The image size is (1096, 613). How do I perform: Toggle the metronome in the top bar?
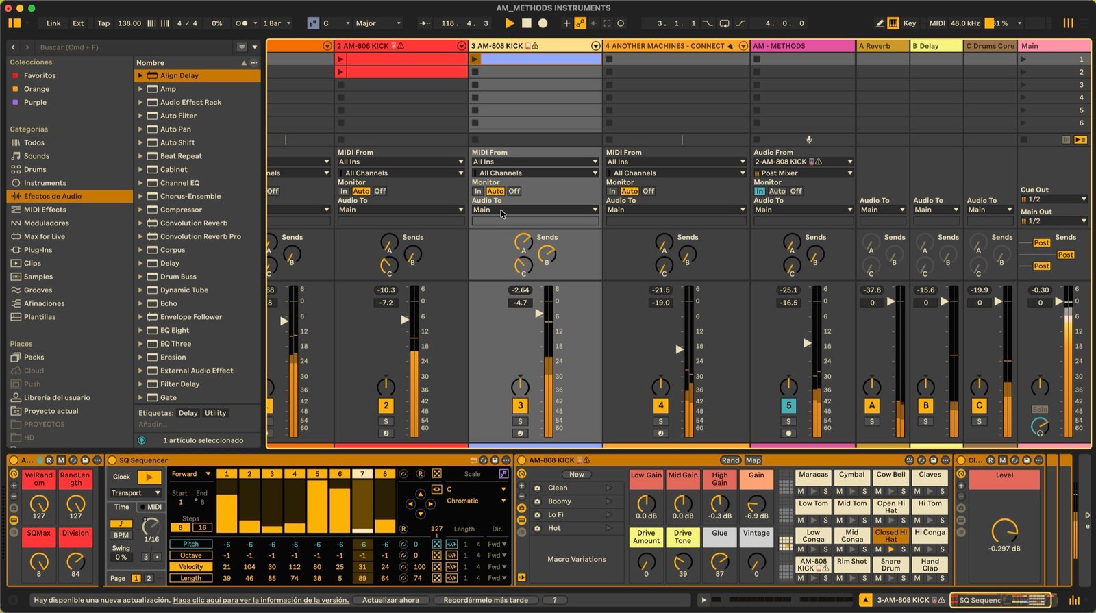click(x=241, y=23)
